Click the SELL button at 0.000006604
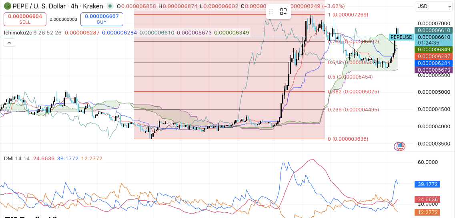The image size is (455, 218). (x=25, y=19)
